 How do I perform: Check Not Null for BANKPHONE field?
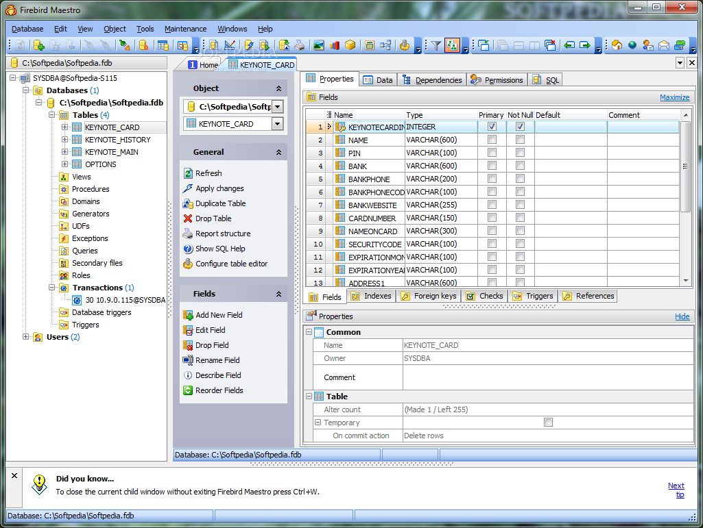point(520,179)
